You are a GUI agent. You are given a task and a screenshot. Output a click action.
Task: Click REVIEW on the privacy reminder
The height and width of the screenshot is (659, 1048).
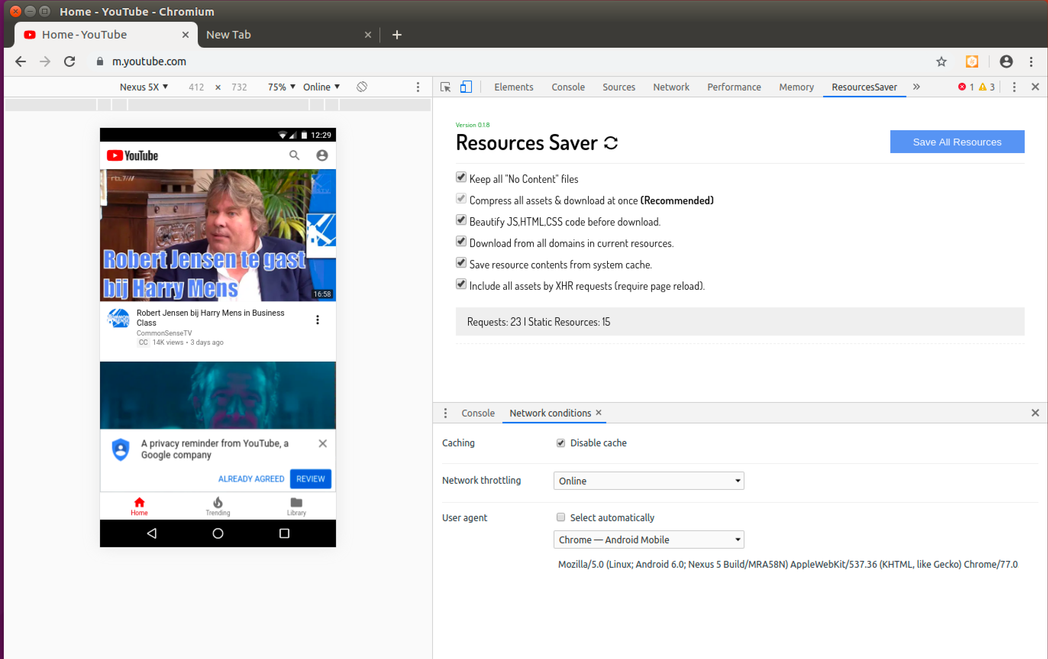310,478
